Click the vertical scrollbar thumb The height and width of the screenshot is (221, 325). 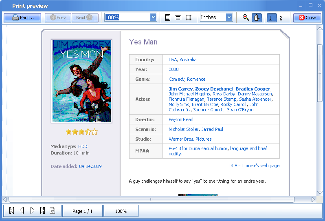(x=320, y=73)
